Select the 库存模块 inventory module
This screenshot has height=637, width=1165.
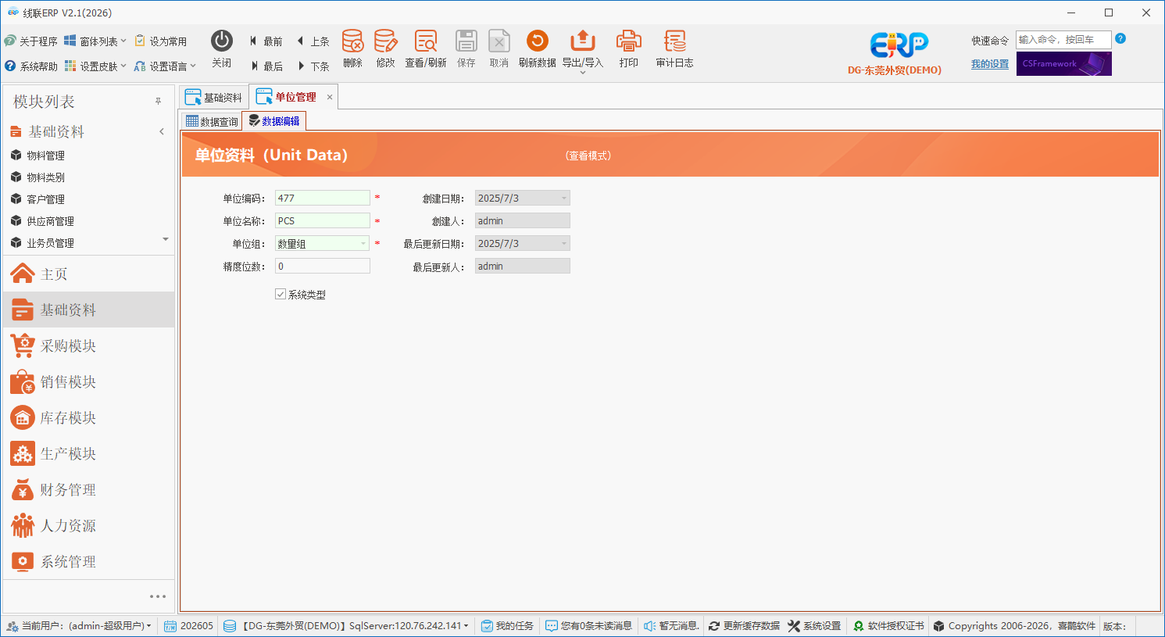coord(89,417)
